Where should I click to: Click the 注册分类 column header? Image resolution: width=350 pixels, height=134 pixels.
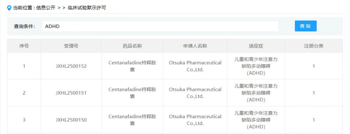pos(313,46)
